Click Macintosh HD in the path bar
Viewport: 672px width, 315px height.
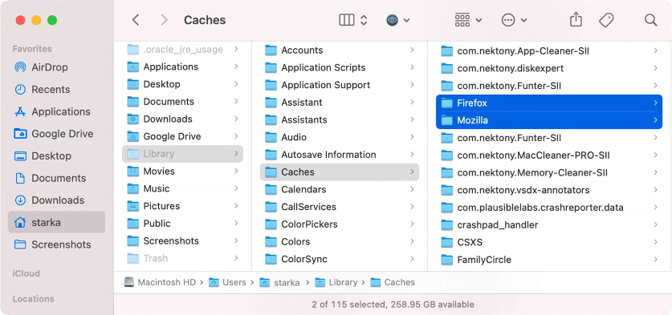[160, 282]
